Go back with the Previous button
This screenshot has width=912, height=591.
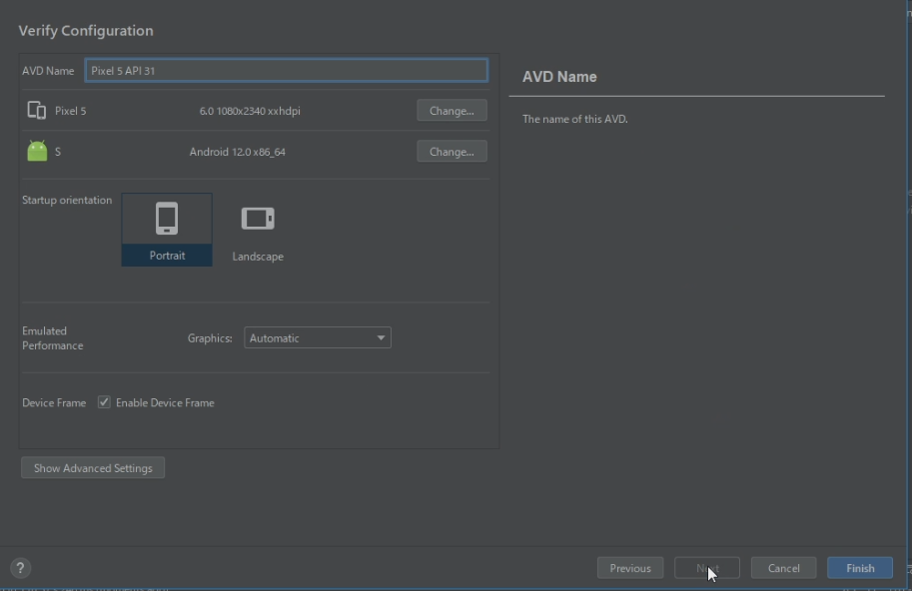tap(630, 568)
